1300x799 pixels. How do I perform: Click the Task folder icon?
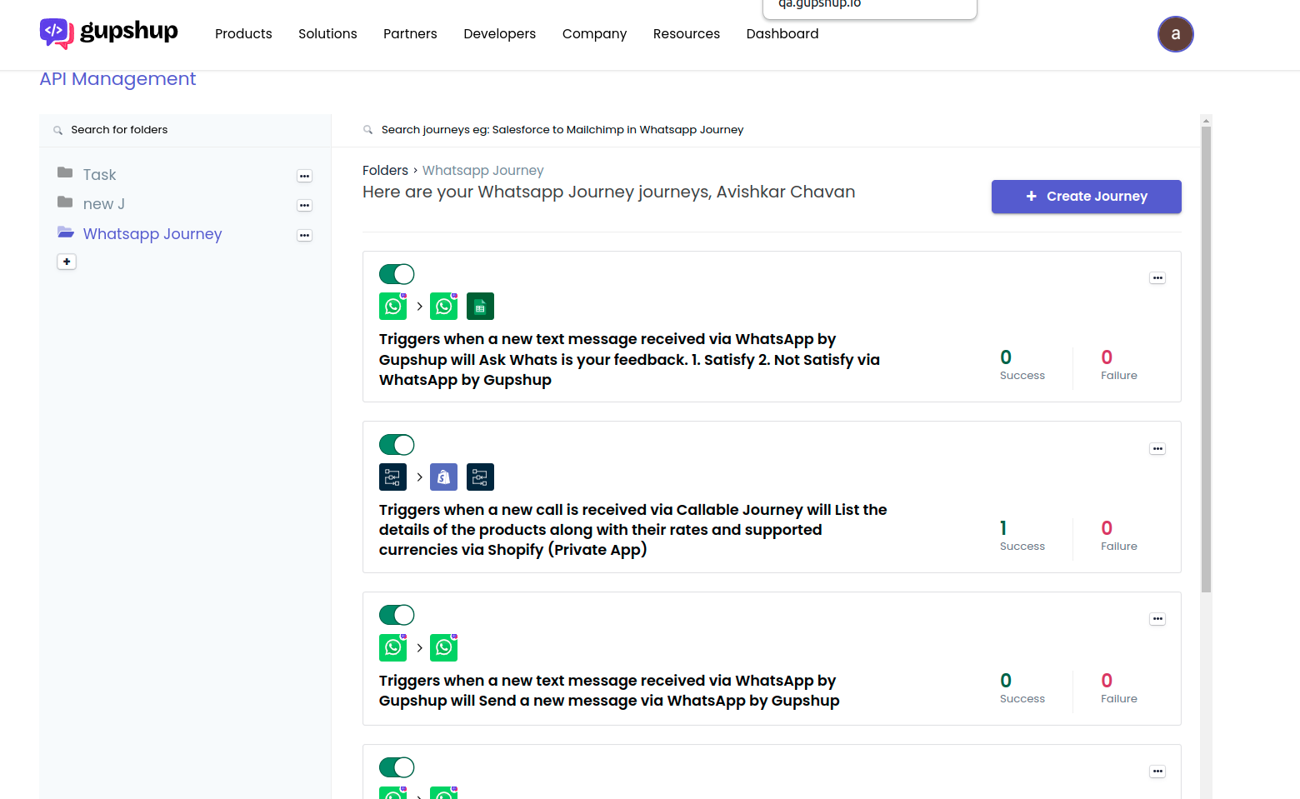pyautogui.click(x=65, y=172)
